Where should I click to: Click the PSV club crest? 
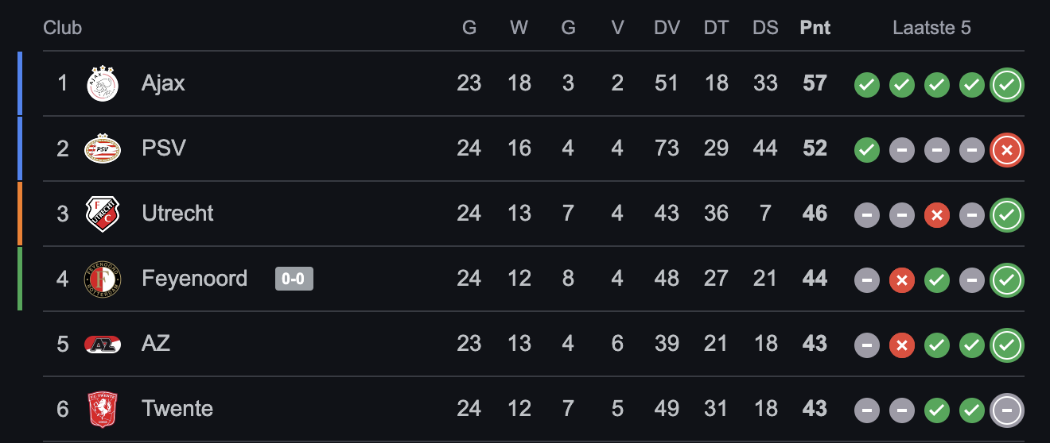(x=103, y=148)
